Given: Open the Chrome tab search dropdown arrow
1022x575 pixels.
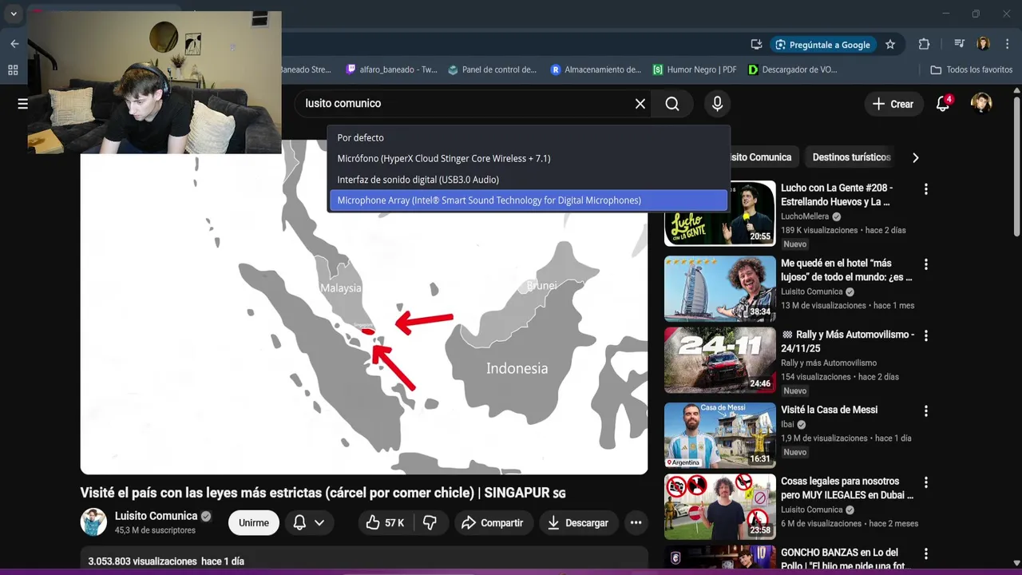Looking at the screenshot, I should coord(14,14).
